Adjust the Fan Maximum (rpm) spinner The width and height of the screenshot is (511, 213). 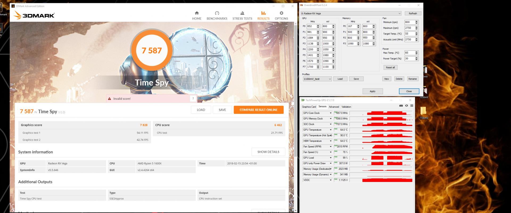coord(417,28)
